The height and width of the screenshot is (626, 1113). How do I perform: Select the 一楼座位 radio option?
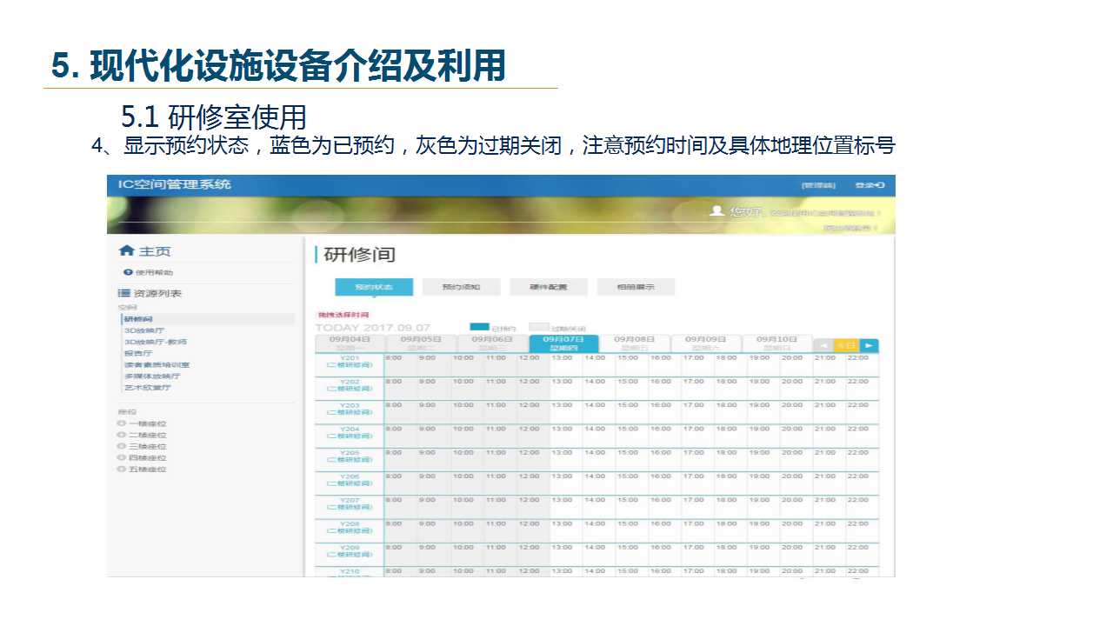[122, 423]
